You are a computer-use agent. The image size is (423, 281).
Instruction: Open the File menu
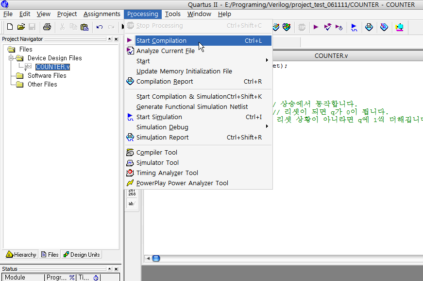[8, 14]
